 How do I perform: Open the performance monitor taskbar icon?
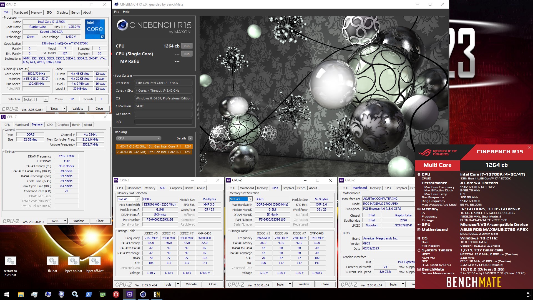coord(34,294)
